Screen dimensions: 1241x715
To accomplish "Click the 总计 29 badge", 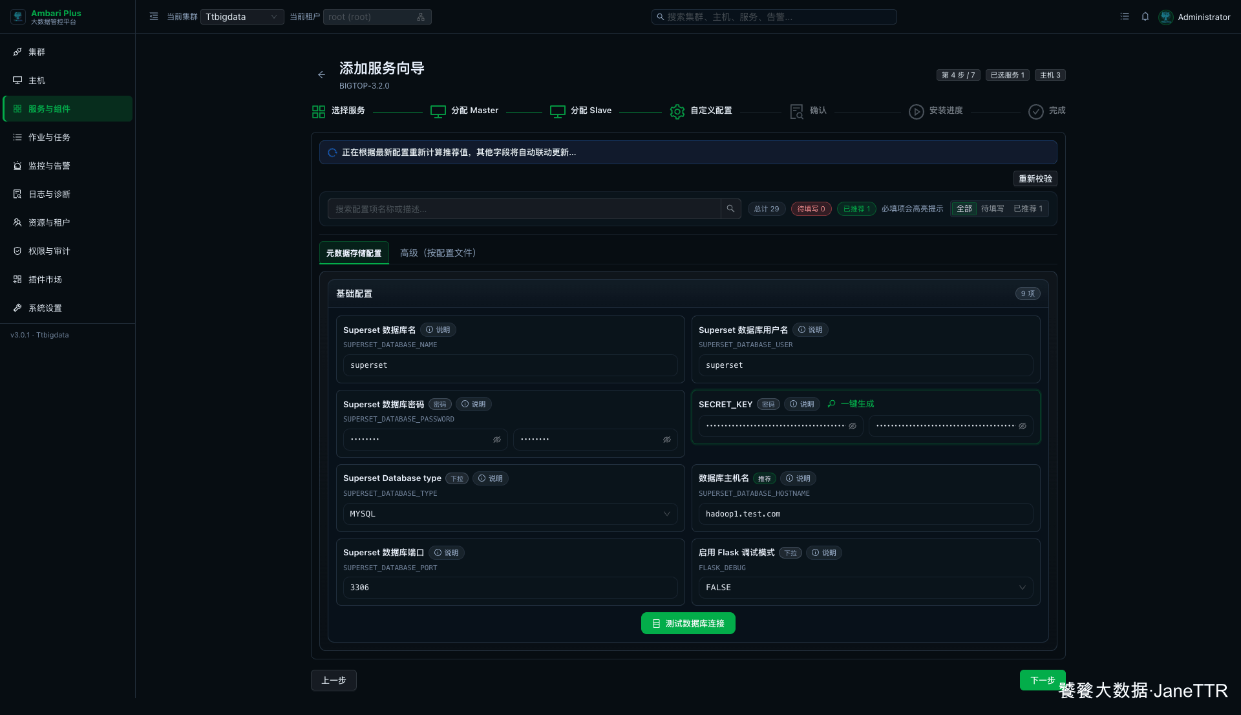I will [x=767, y=209].
